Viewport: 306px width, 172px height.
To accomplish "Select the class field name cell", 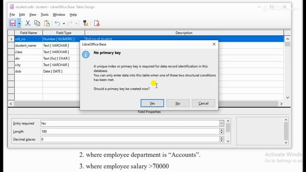I will click(x=29, y=52).
